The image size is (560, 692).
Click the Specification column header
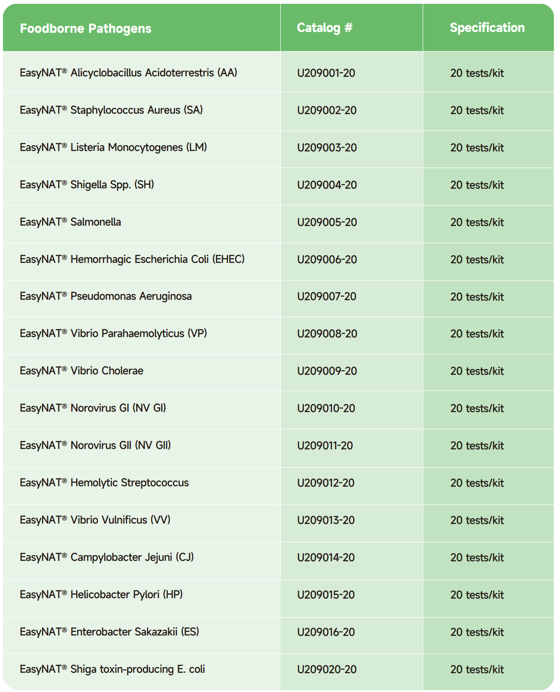487,28
